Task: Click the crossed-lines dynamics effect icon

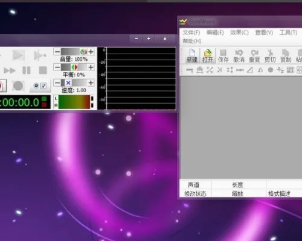Action: (x=210, y=70)
